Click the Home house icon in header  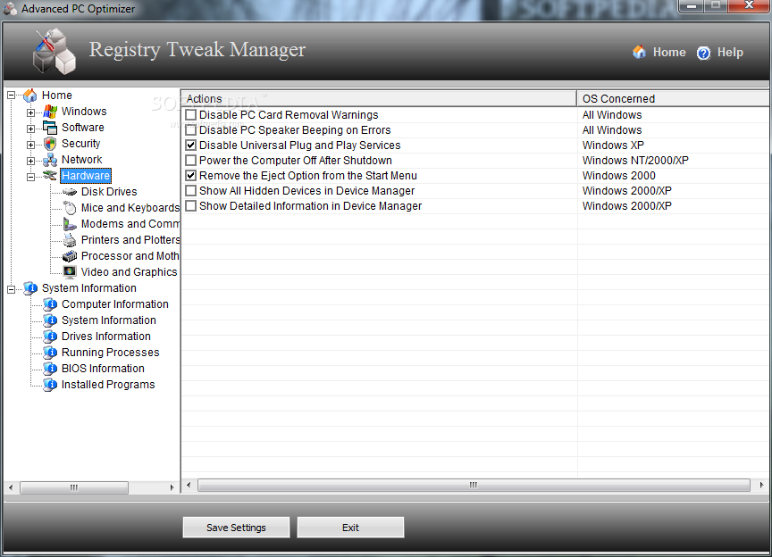(639, 52)
